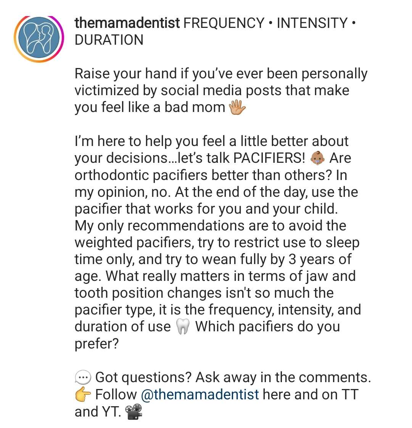Screen dimensions: 412x428
Task: Click the word 'FREQUENCY' in the caption heading
Action: point(224,23)
